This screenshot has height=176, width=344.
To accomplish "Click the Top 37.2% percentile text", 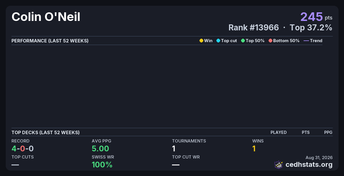I will point(311,28).
